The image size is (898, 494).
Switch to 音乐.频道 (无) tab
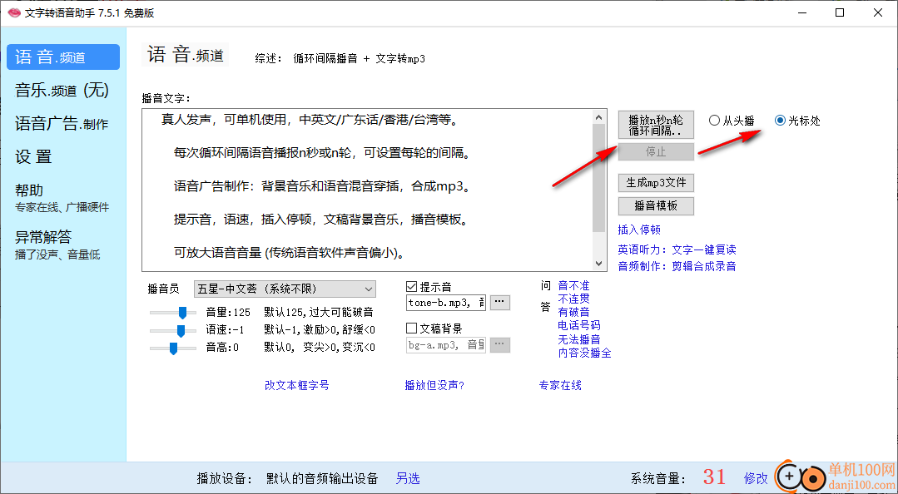pos(62,90)
